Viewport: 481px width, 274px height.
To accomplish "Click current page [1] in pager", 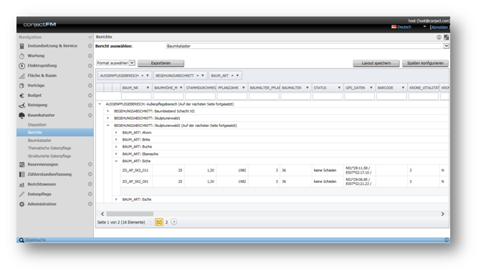I will (x=159, y=222).
